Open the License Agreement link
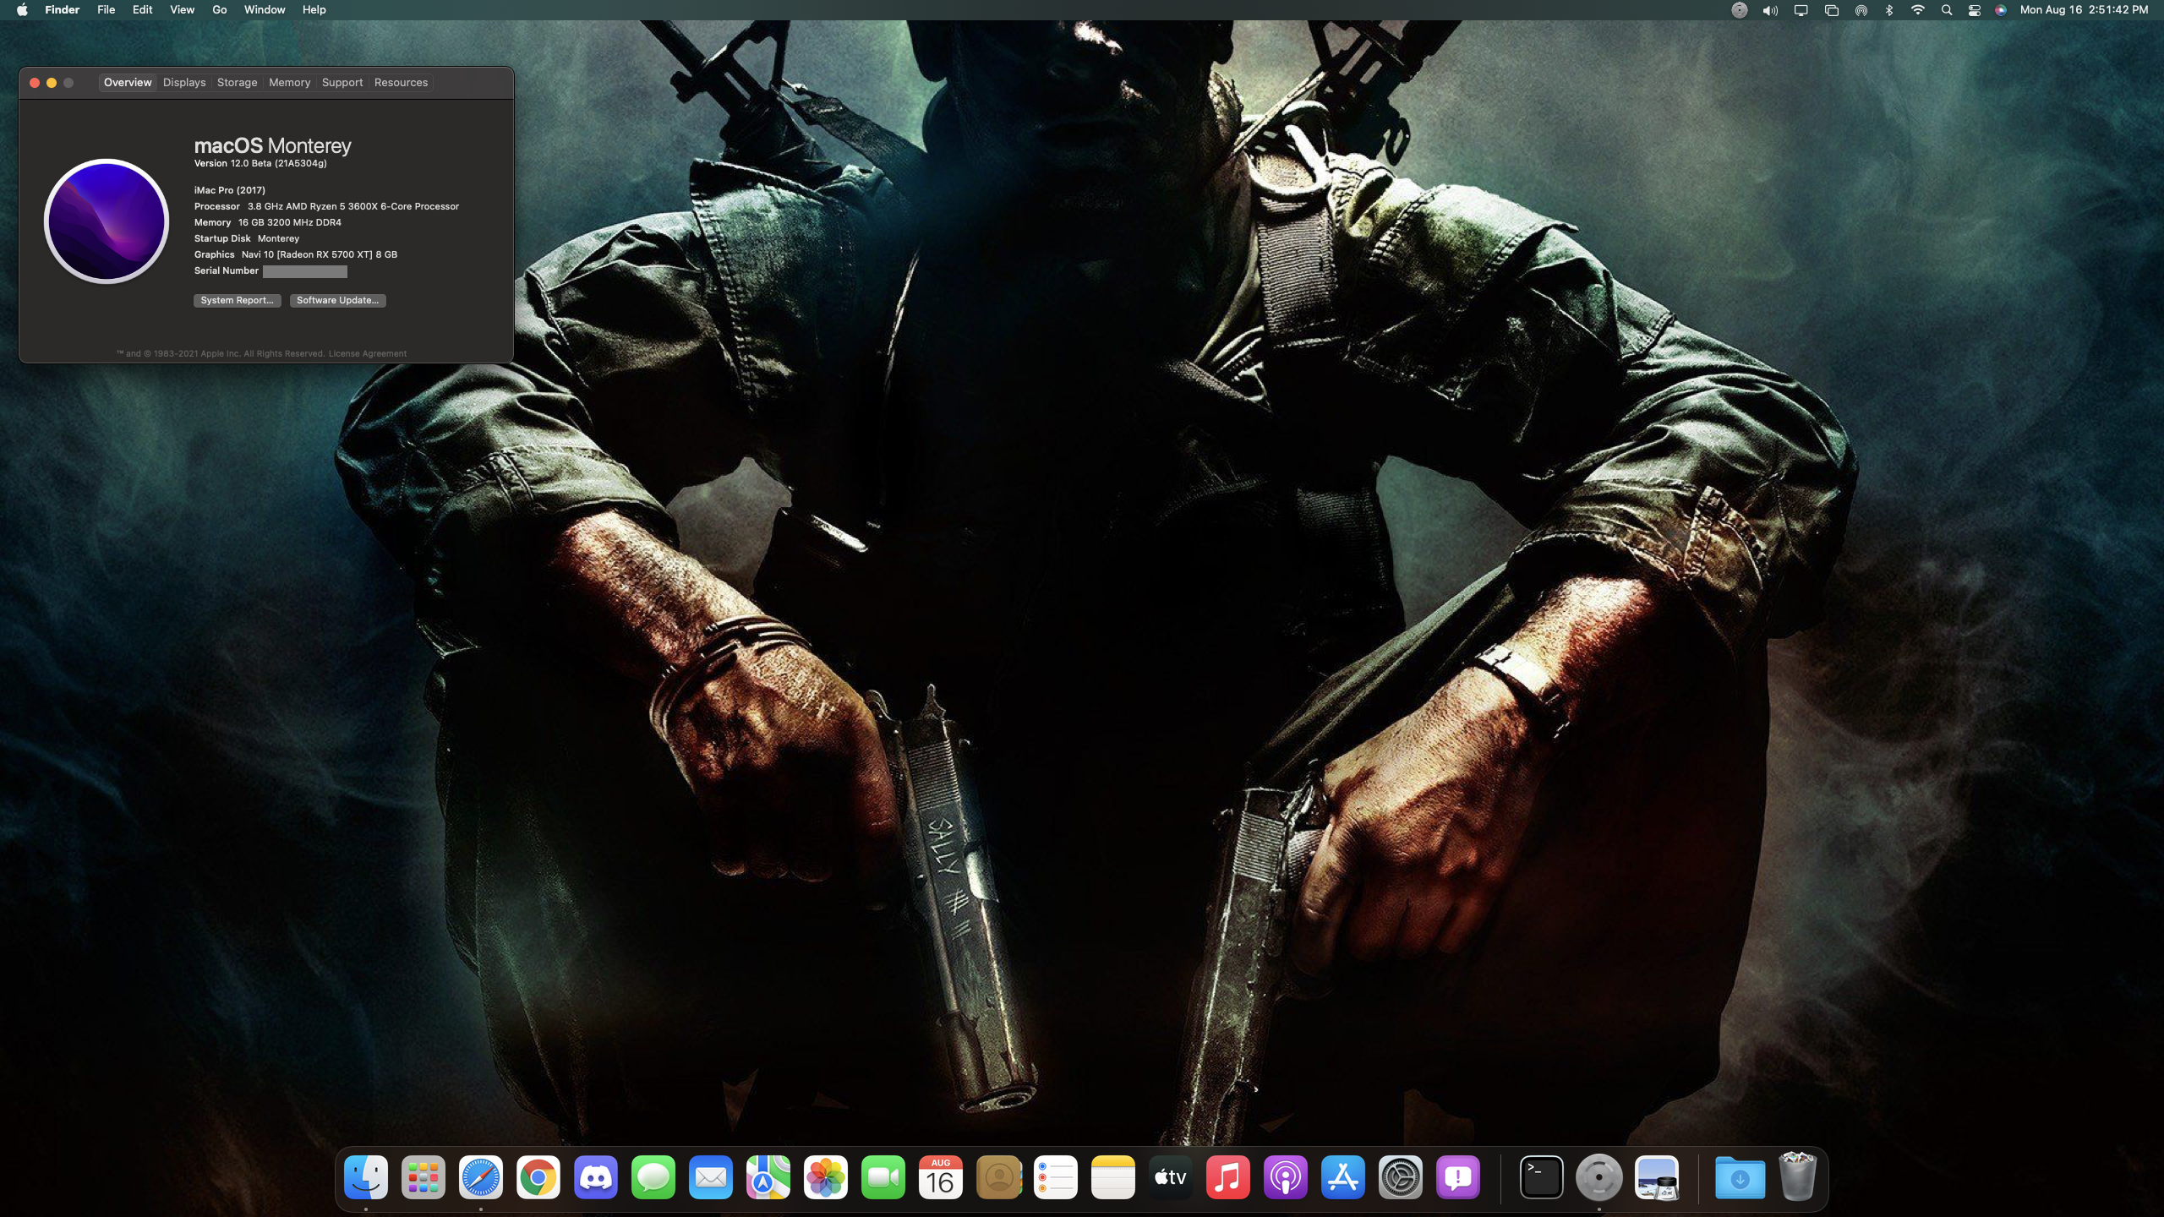Viewport: 2164px width, 1217px height. tap(367, 353)
